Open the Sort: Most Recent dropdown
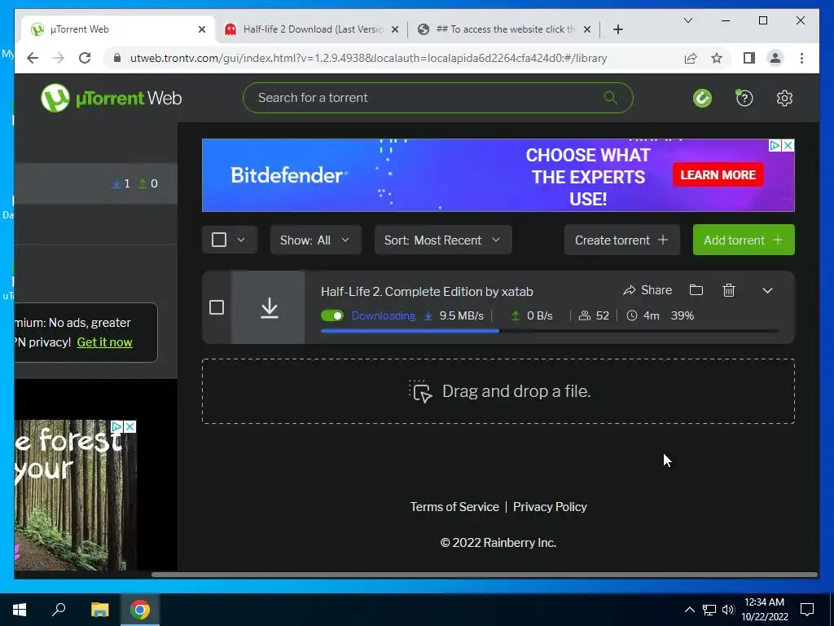Viewport: 834px width, 626px height. (443, 240)
